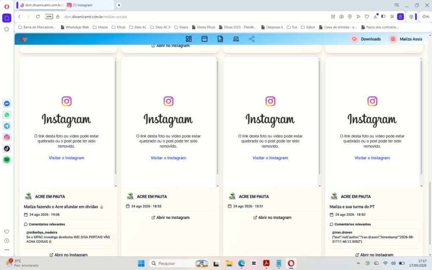432x270 pixels.
Task: Click the main page vertical scrollbar
Action: [430, 213]
